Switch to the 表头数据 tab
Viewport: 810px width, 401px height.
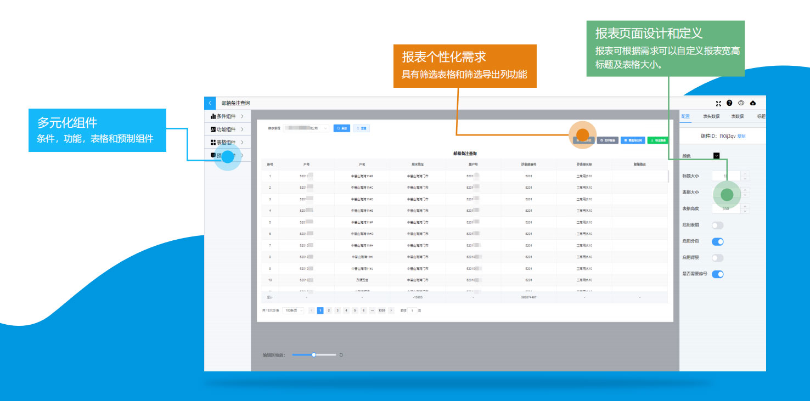click(711, 116)
